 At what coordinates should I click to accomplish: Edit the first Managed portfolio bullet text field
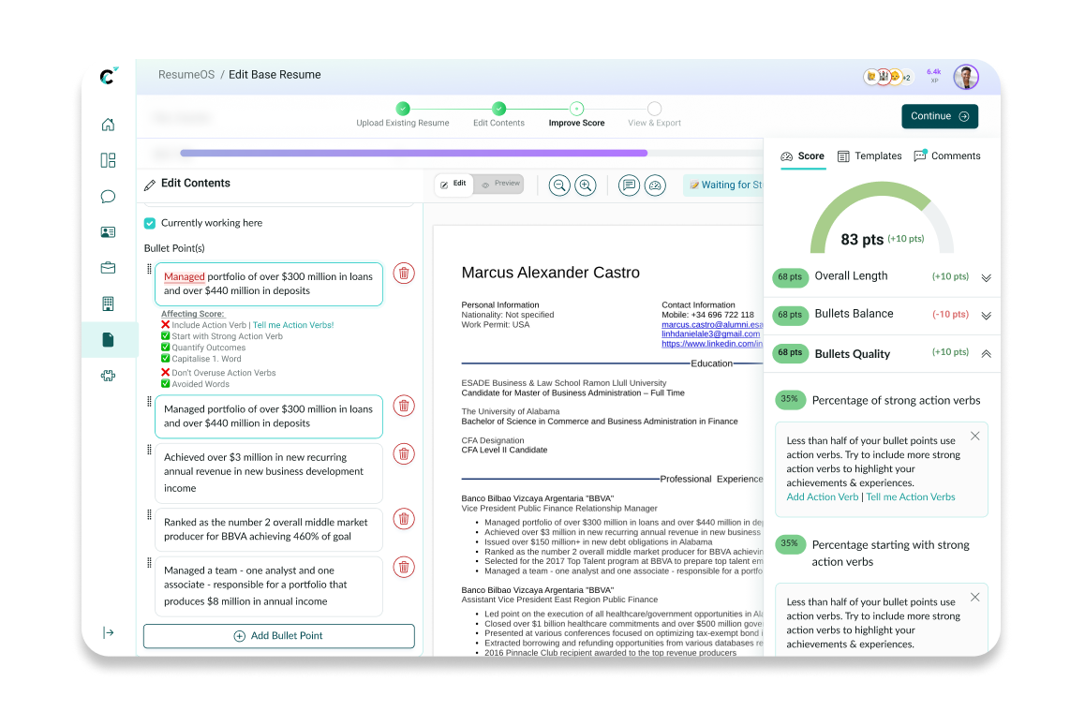[x=269, y=284]
